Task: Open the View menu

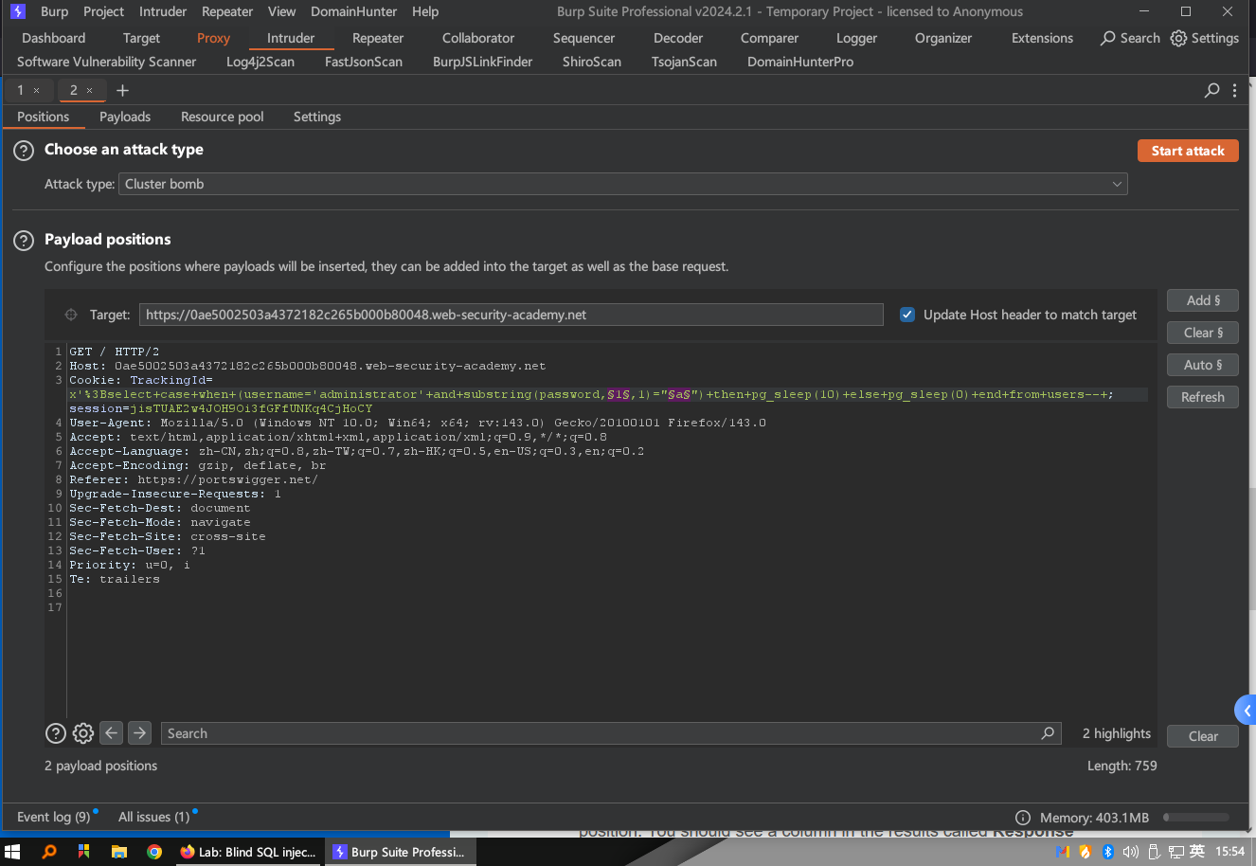Action: coord(281,11)
